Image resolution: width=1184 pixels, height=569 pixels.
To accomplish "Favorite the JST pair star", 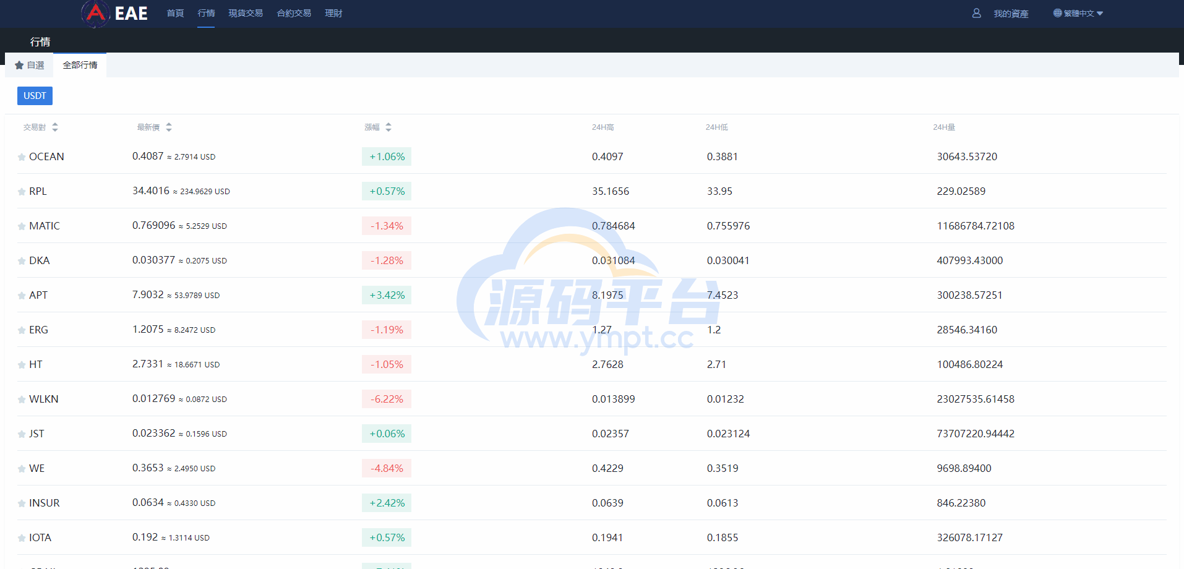I will coord(22,434).
